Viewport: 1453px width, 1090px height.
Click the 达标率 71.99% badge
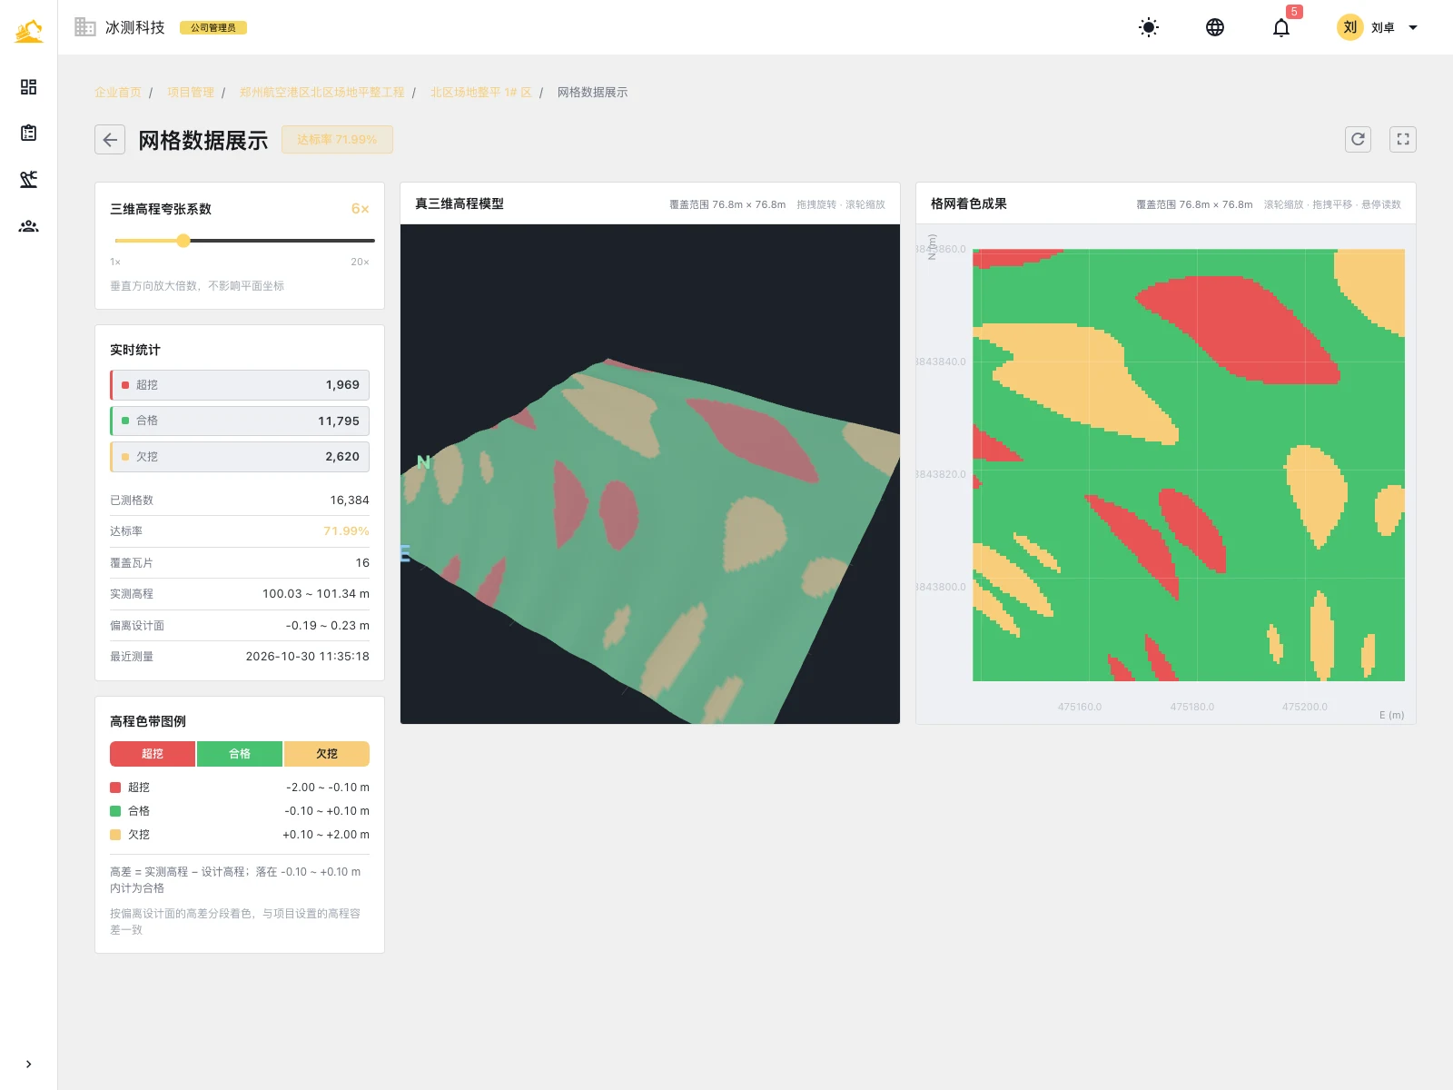(x=337, y=140)
